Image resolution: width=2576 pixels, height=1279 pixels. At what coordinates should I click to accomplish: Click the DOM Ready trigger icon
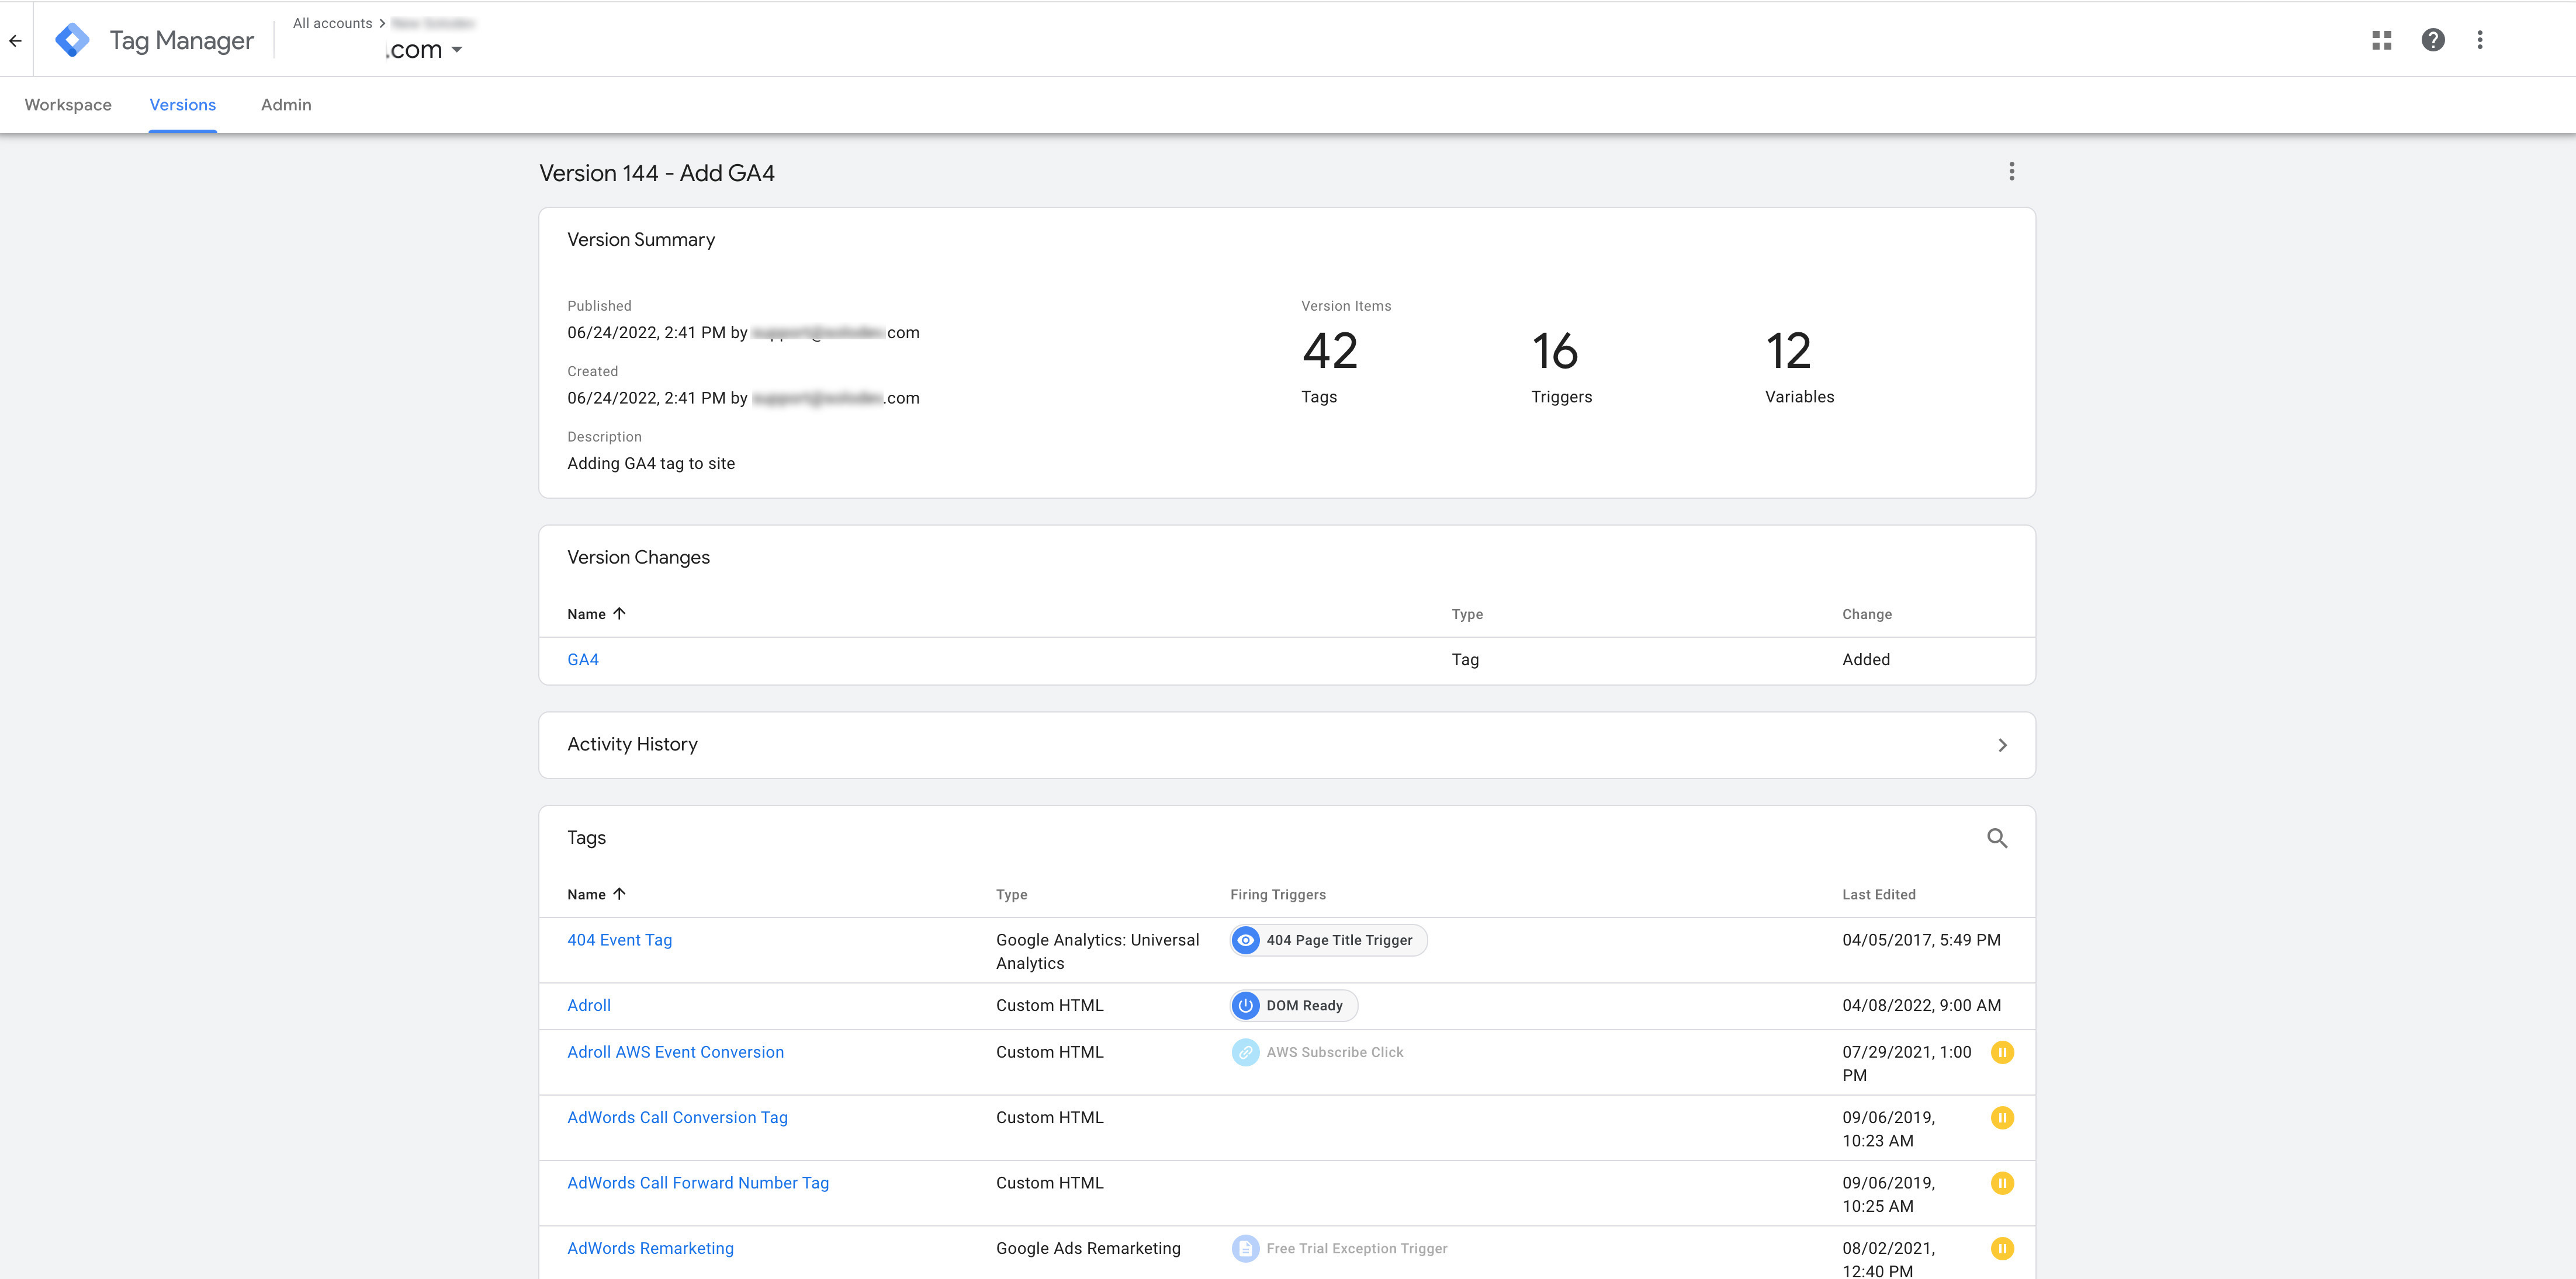[1245, 1006]
